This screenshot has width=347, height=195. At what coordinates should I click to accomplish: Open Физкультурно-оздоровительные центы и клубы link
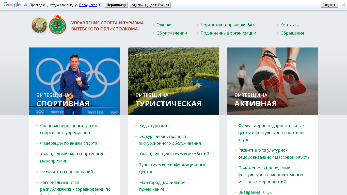pos(273,133)
